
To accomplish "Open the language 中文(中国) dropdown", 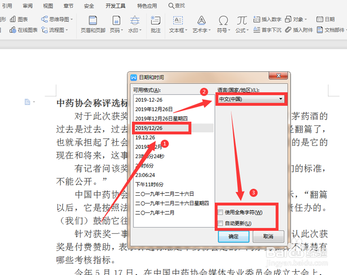I will [x=251, y=99].
